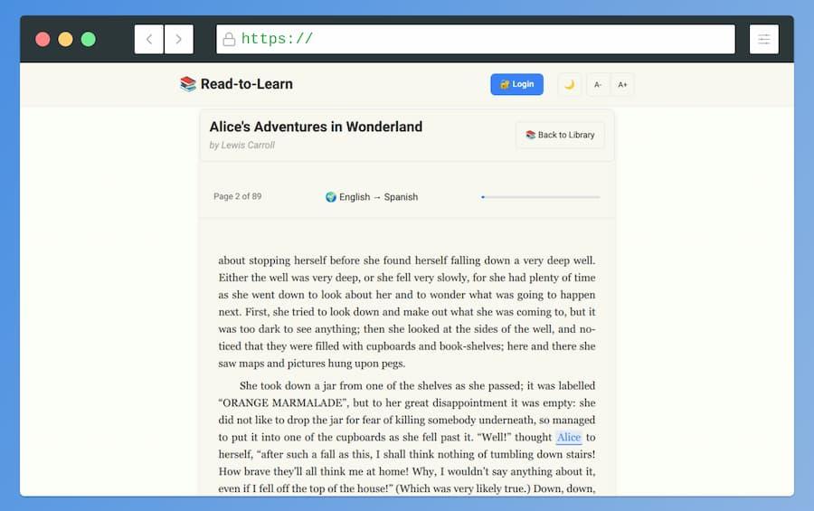This screenshot has height=511, width=814.
Task: Click the highlighted word Alice
Action: 569,437
